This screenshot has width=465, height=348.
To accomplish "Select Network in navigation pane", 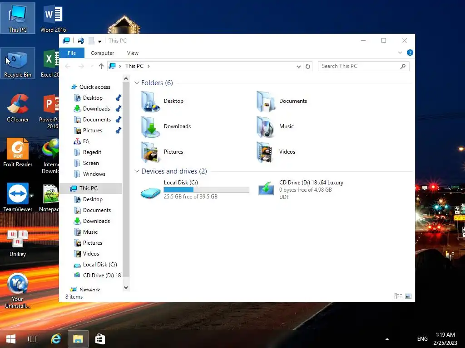I will [x=86, y=290].
